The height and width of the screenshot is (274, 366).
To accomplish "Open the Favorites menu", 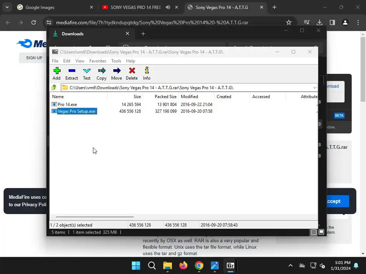I will [x=98, y=61].
